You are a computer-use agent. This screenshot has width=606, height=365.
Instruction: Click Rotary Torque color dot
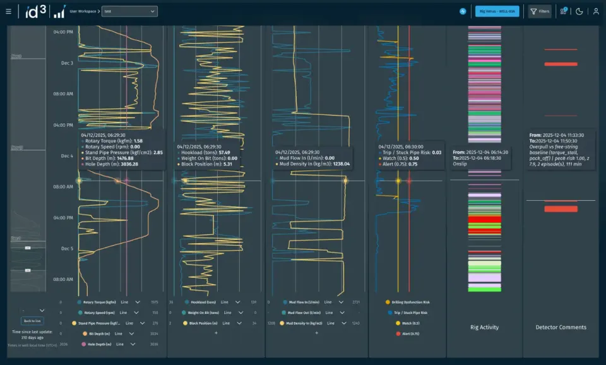click(80, 302)
